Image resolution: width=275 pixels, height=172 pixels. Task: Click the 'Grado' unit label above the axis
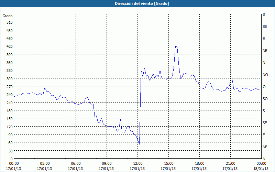point(8,16)
